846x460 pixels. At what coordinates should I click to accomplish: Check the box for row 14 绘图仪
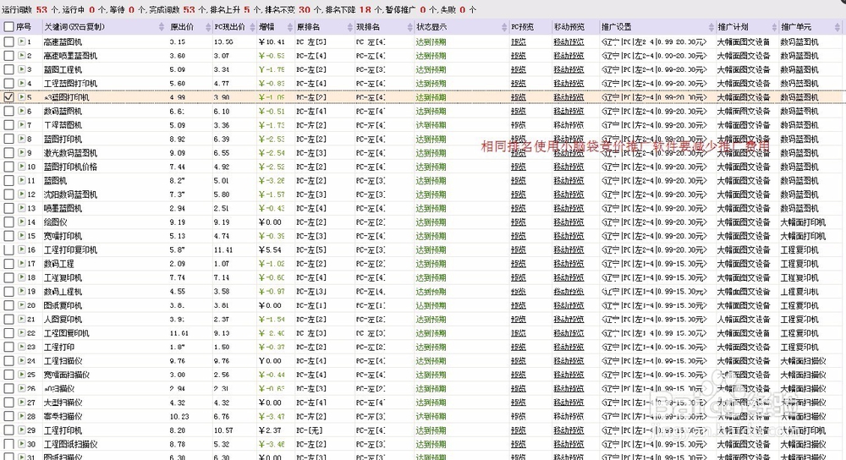(x=8, y=222)
